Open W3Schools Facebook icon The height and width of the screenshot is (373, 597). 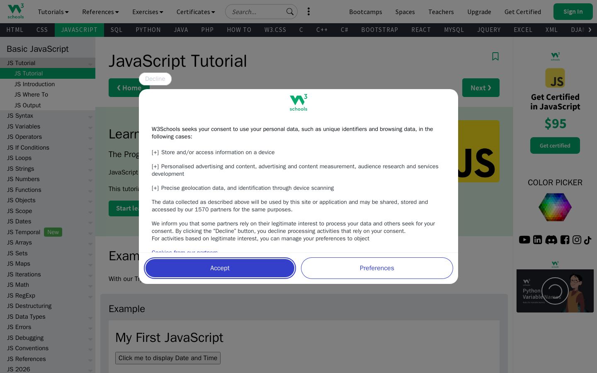click(x=565, y=240)
